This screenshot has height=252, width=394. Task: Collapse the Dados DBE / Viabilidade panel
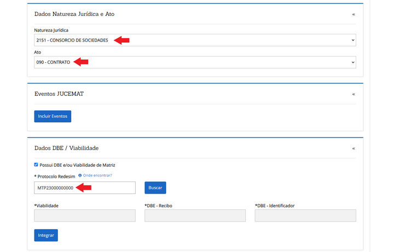click(x=354, y=148)
